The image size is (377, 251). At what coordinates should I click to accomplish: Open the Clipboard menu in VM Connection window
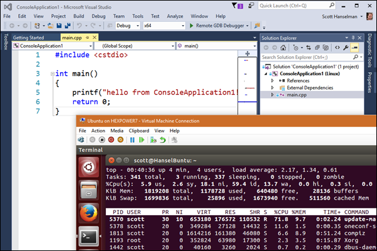coord(139,131)
